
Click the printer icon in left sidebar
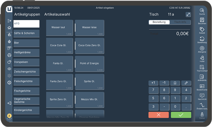[x=9, y=55]
